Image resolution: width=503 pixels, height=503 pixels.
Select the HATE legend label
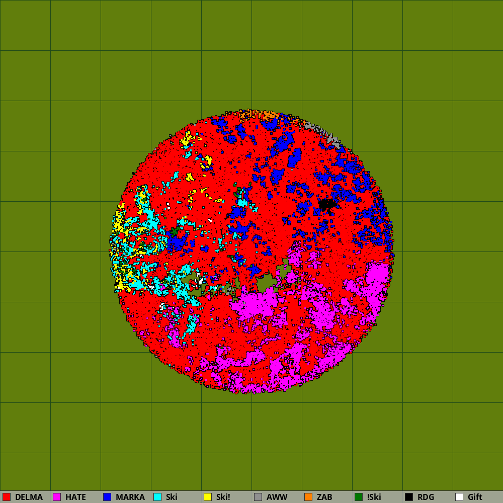(x=76, y=497)
